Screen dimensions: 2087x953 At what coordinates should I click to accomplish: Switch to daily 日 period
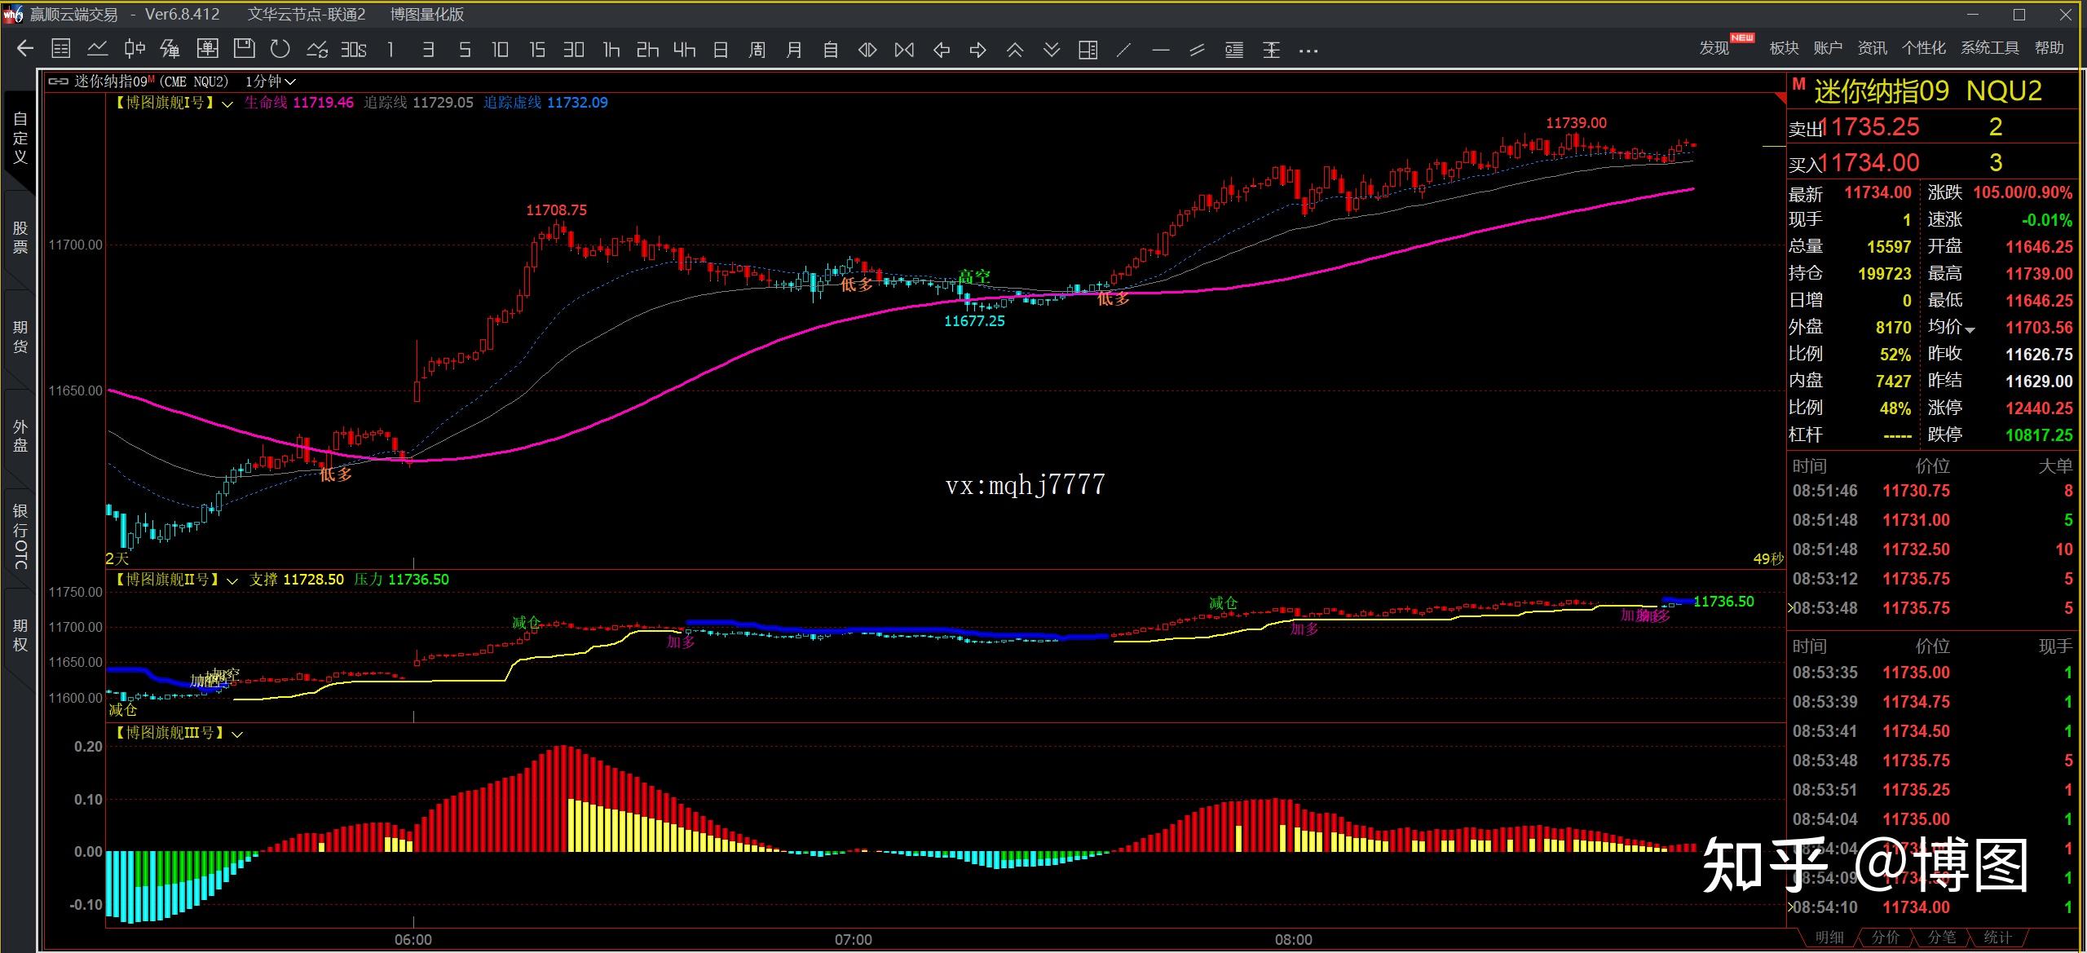[720, 50]
